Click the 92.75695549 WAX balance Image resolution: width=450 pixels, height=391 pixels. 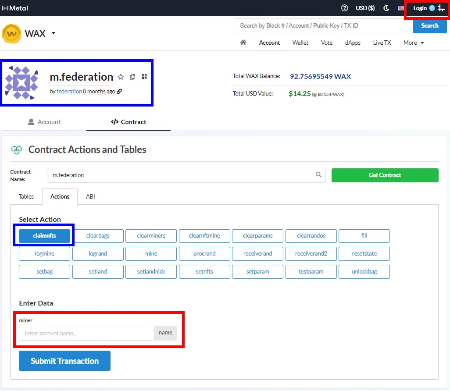320,76
